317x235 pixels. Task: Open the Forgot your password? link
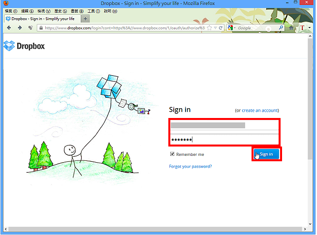pos(190,166)
